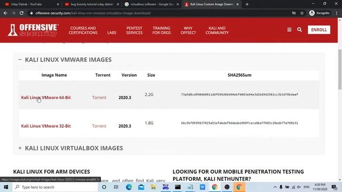The image size is (342, 192).
Task: Download Kali Linux VMware 32-Bit image
Action: (46, 126)
